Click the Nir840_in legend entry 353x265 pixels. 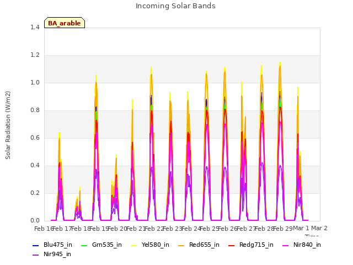pos(302,245)
